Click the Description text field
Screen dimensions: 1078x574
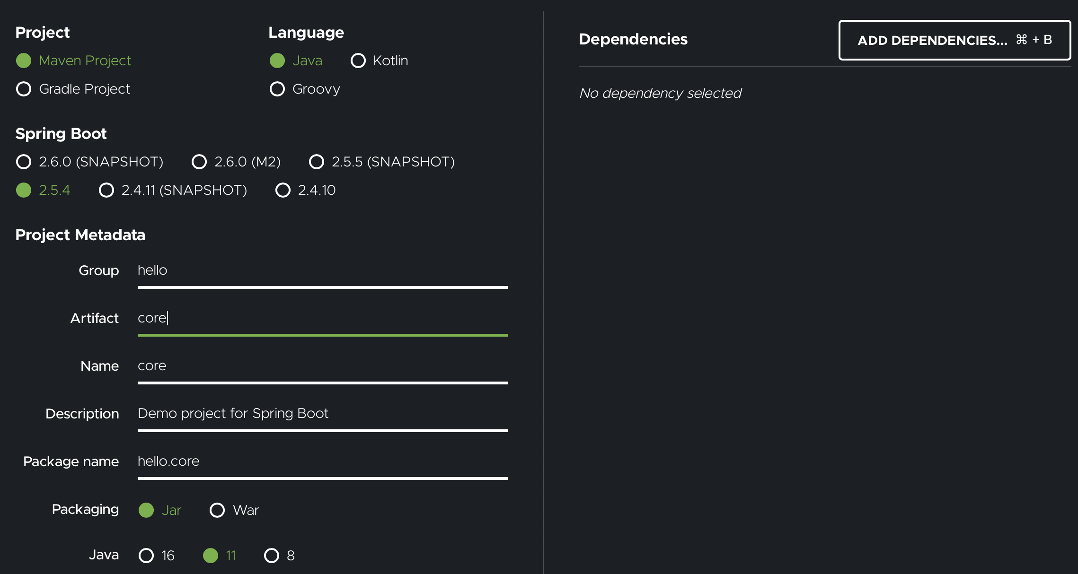(322, 414)
